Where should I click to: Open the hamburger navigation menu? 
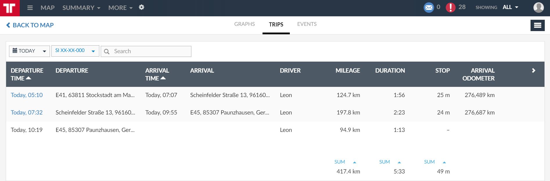click(30, 8)
